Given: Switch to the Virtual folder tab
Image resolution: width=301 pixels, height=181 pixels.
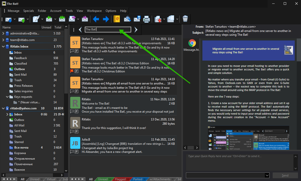Looking at the screenshot, I should (x=51, y=179).
